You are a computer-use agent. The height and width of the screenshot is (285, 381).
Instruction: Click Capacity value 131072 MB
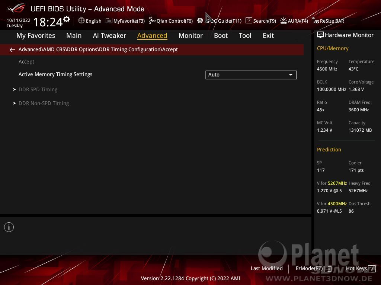[360, 130]
